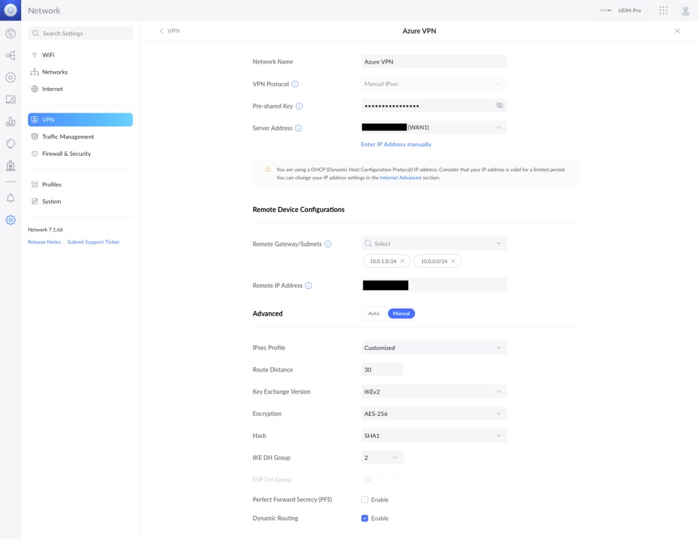
Task: Click the info icon beside Pre-shared Key
Action: [x=299, y=107]
